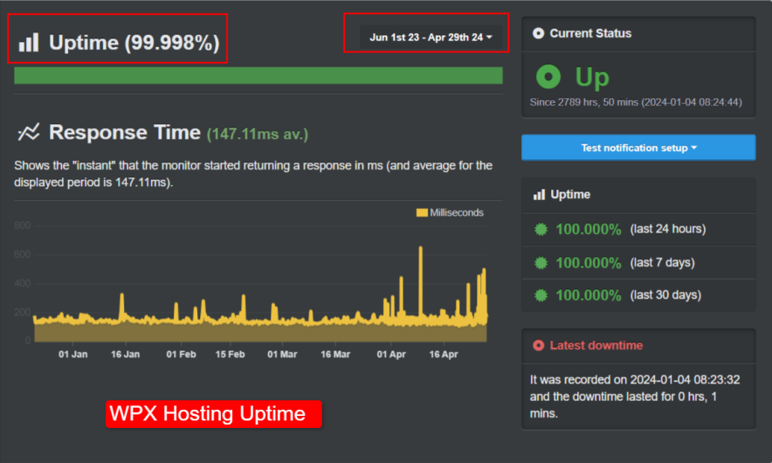The image size is (772, 463).
Task: Click the Since 2789 hrs, 50 mins text
Action: click(636, 102)
